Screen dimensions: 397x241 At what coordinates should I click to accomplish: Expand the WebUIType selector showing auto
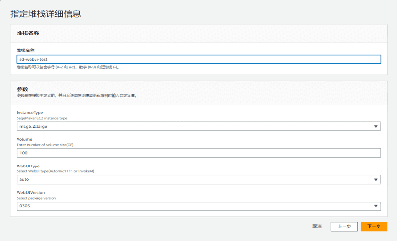[x=195, y=179]
